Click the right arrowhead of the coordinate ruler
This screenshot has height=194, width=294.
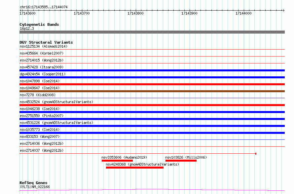tap(283, 10)
